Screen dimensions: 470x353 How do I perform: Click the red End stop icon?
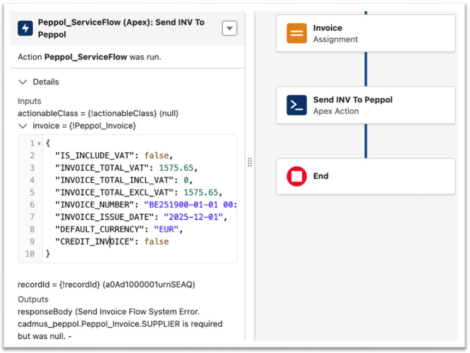click(297, 176)
